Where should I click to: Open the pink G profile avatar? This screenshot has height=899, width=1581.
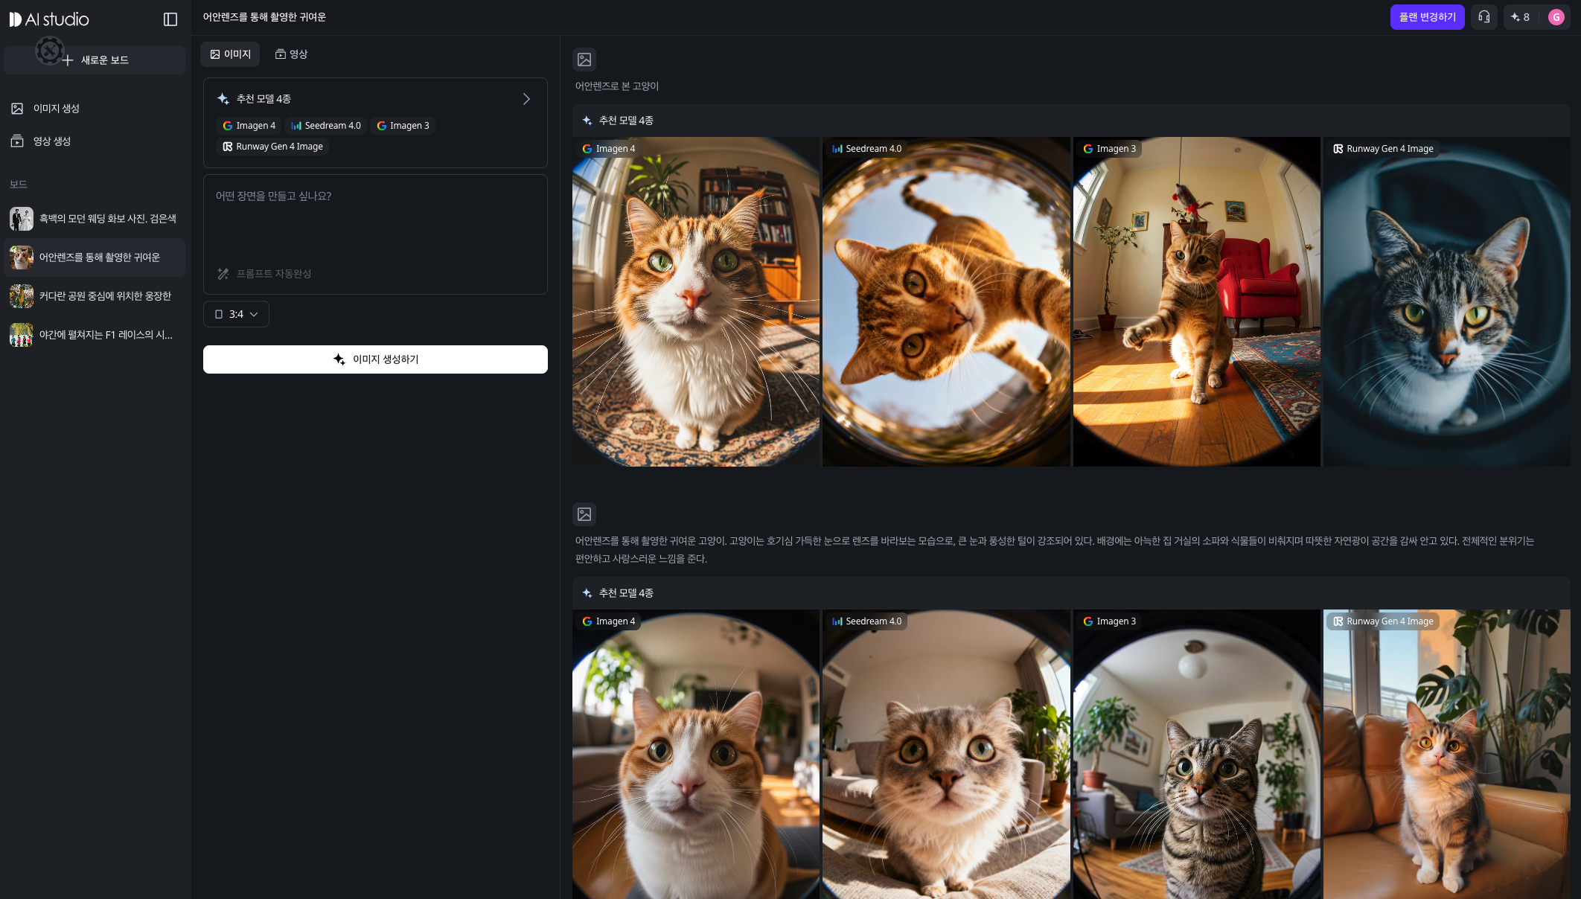[1556, 17]
